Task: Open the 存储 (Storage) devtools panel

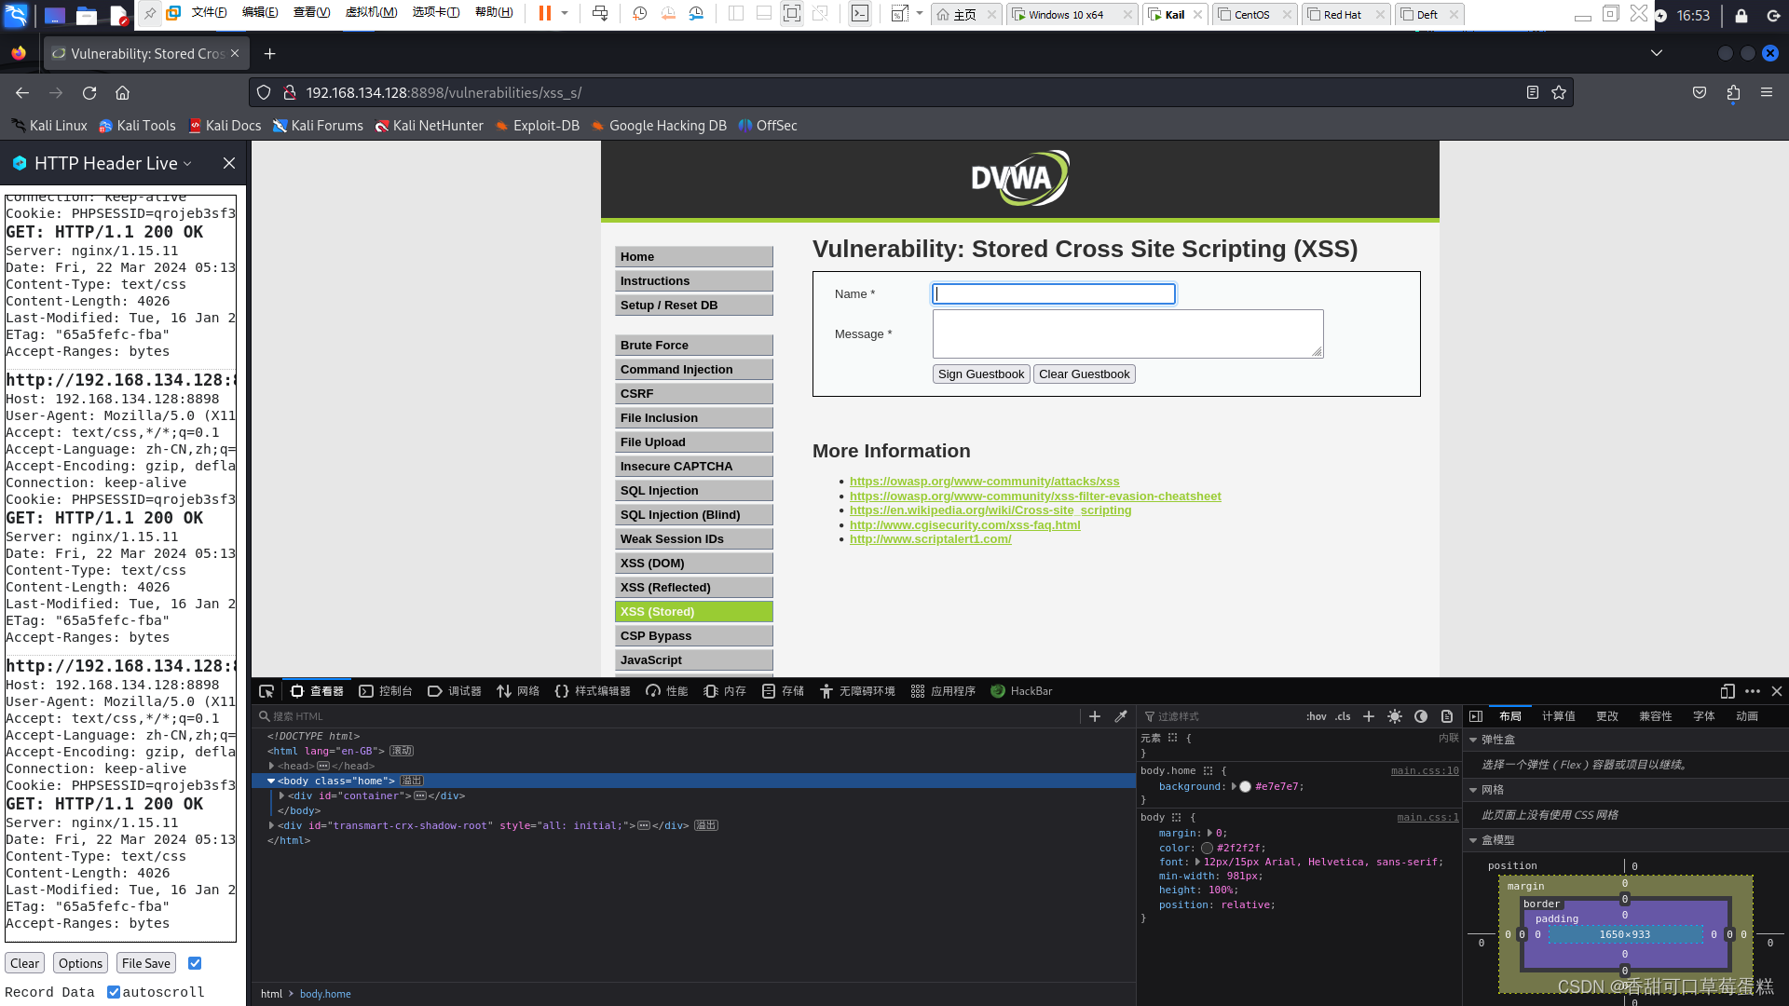Action: point(783,690)
